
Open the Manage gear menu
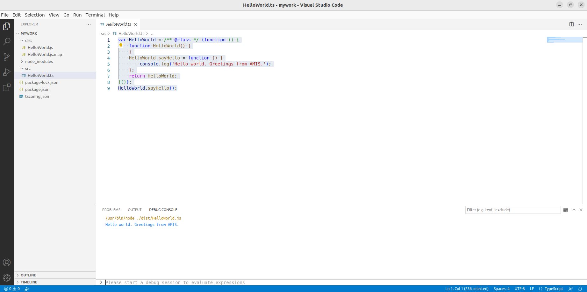pos(7,278)
